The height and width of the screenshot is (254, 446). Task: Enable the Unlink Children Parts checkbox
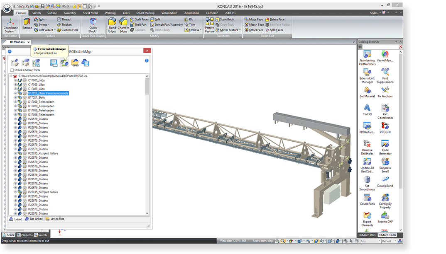pyautogui.click(x=12, y=70)
